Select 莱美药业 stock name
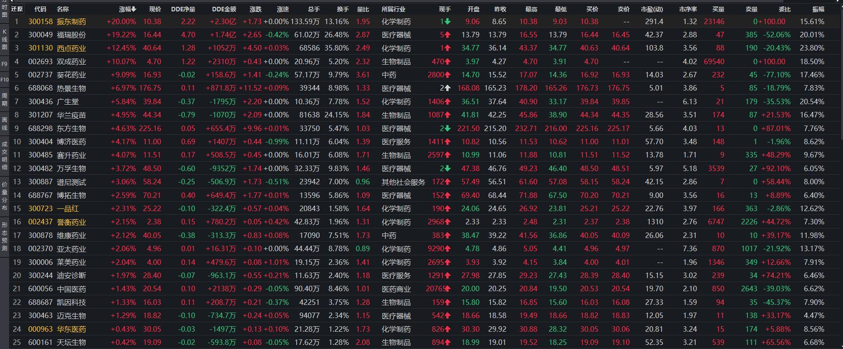This screenshot has height=349, width=843. click(71, 262)
